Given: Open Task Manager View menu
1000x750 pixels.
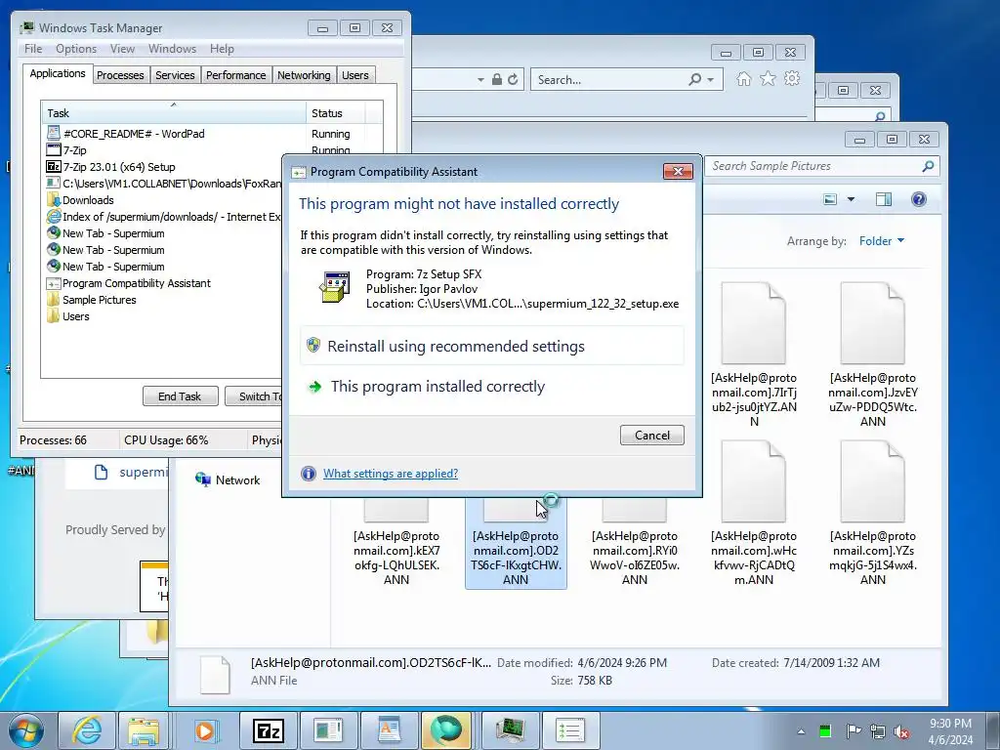Looking at the screenshot, I should coord(122,49).
